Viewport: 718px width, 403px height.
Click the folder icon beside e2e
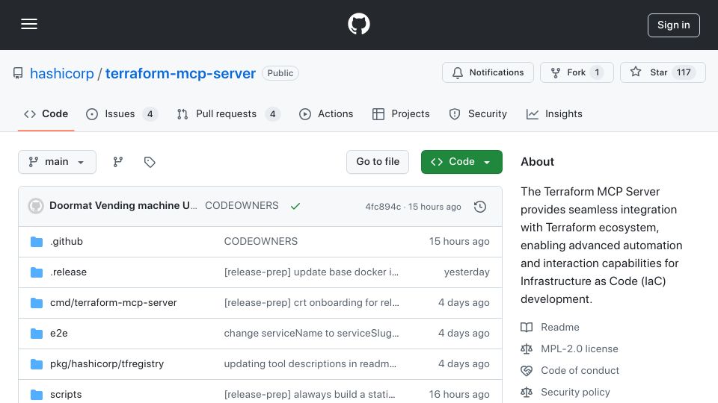tap(37, 333)
